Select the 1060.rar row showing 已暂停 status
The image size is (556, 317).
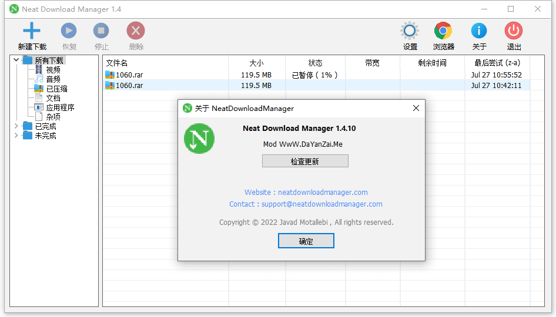(316, 75)
